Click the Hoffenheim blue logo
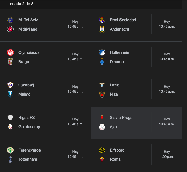Image resolution: width=187 pixels, height=172 pixels. pos(102,52)
